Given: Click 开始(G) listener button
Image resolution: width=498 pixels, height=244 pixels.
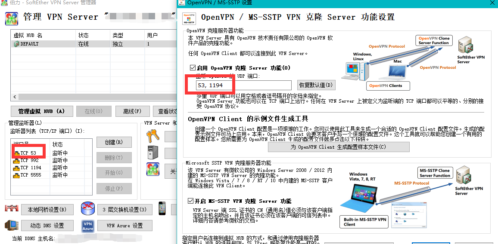Looking at the screenshot, I should click(x=114, y=173).
